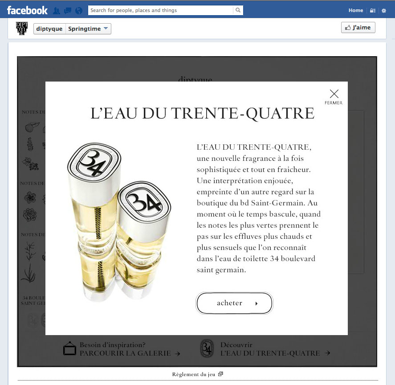Open the notifications globe icon

(79, 11)
